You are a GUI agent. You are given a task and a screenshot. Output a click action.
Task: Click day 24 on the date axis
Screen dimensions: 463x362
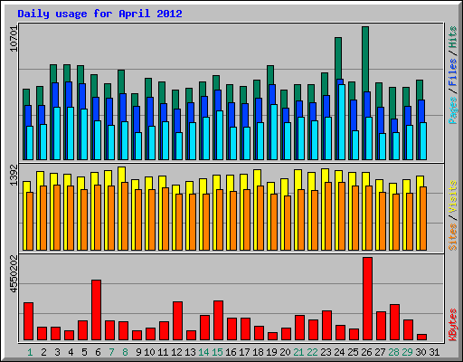pyautogui.click(x=339, y=352)
